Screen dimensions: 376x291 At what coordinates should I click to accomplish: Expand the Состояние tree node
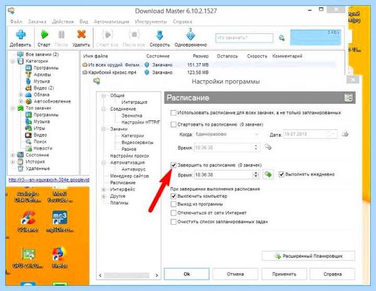(13, 155)
